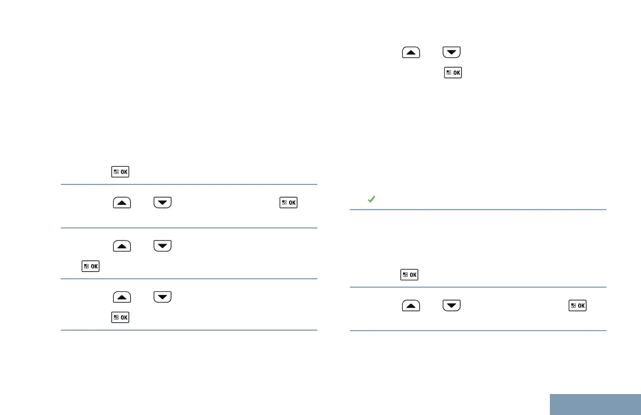The height and width of the screenshot is (415, 641).
Task: Click the OK icon ending the right column's last step
Action: pos(577,305)
